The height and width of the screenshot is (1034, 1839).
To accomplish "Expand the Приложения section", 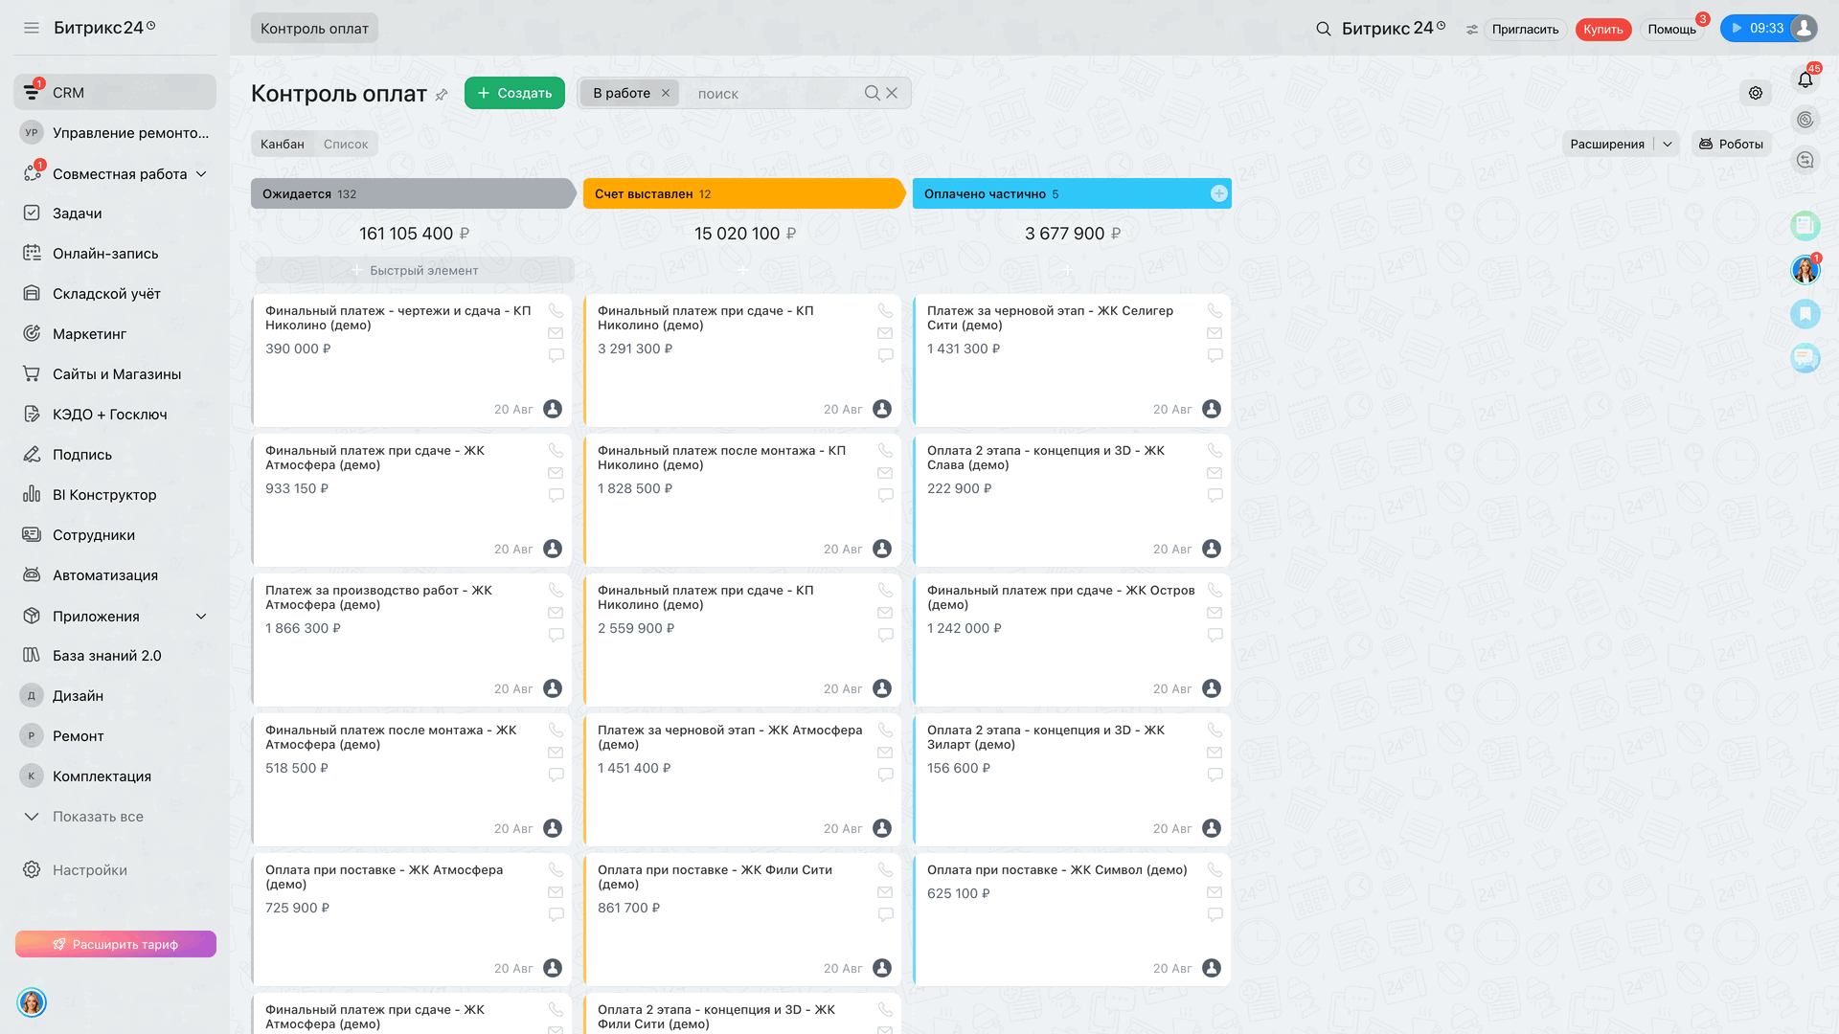I will click(x=201, y=617).
